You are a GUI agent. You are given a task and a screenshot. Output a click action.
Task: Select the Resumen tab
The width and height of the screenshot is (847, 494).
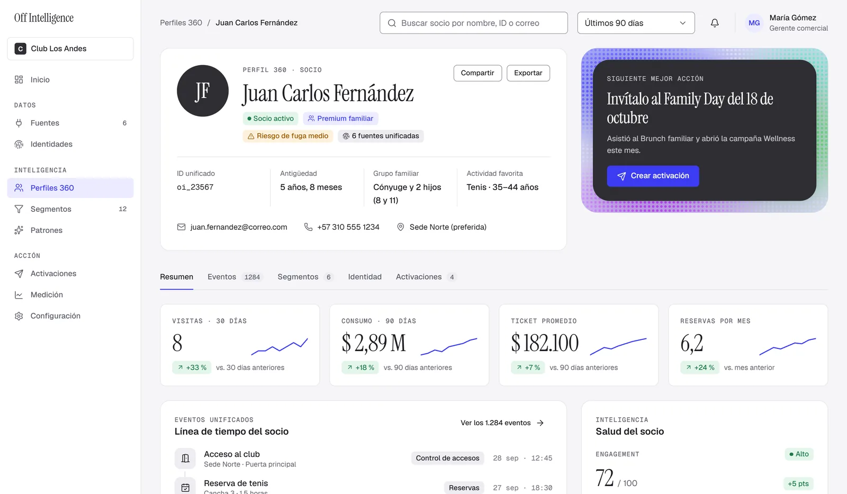tap(177, 277)
